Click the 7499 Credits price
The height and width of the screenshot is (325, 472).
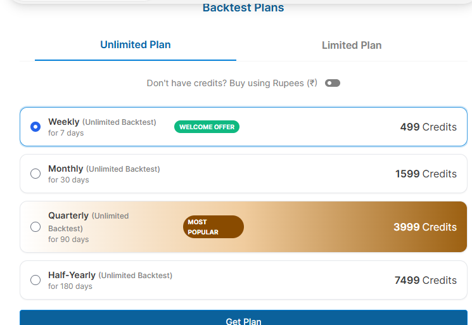(425, 280)
